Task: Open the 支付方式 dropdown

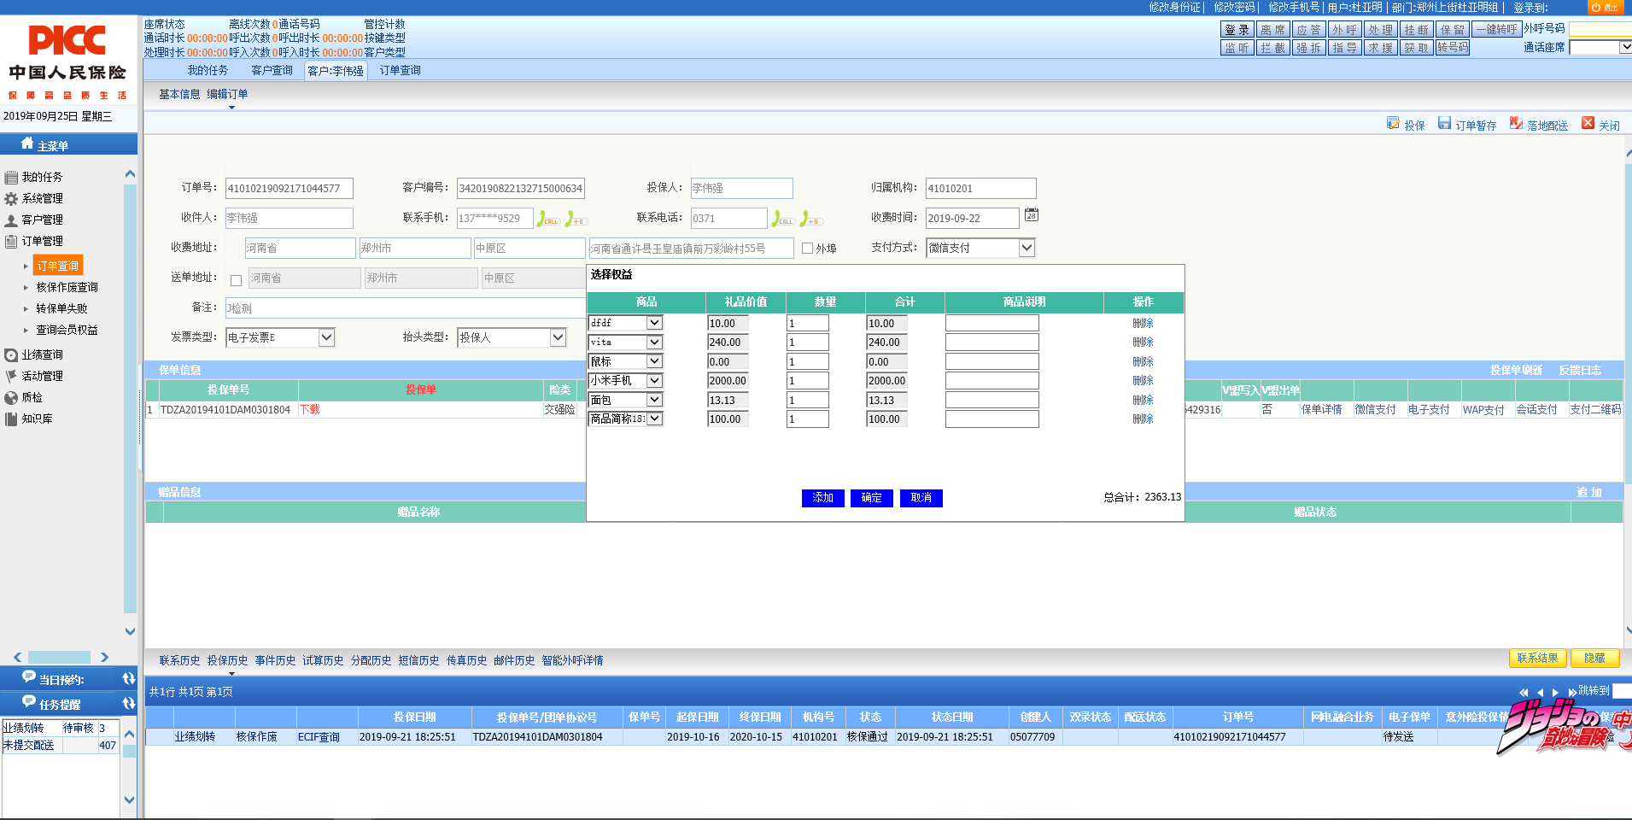Action: pyautogui.click(x=1027, y=248)
